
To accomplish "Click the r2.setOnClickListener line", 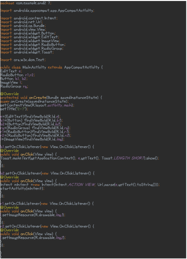I will (x=47, y=226).
